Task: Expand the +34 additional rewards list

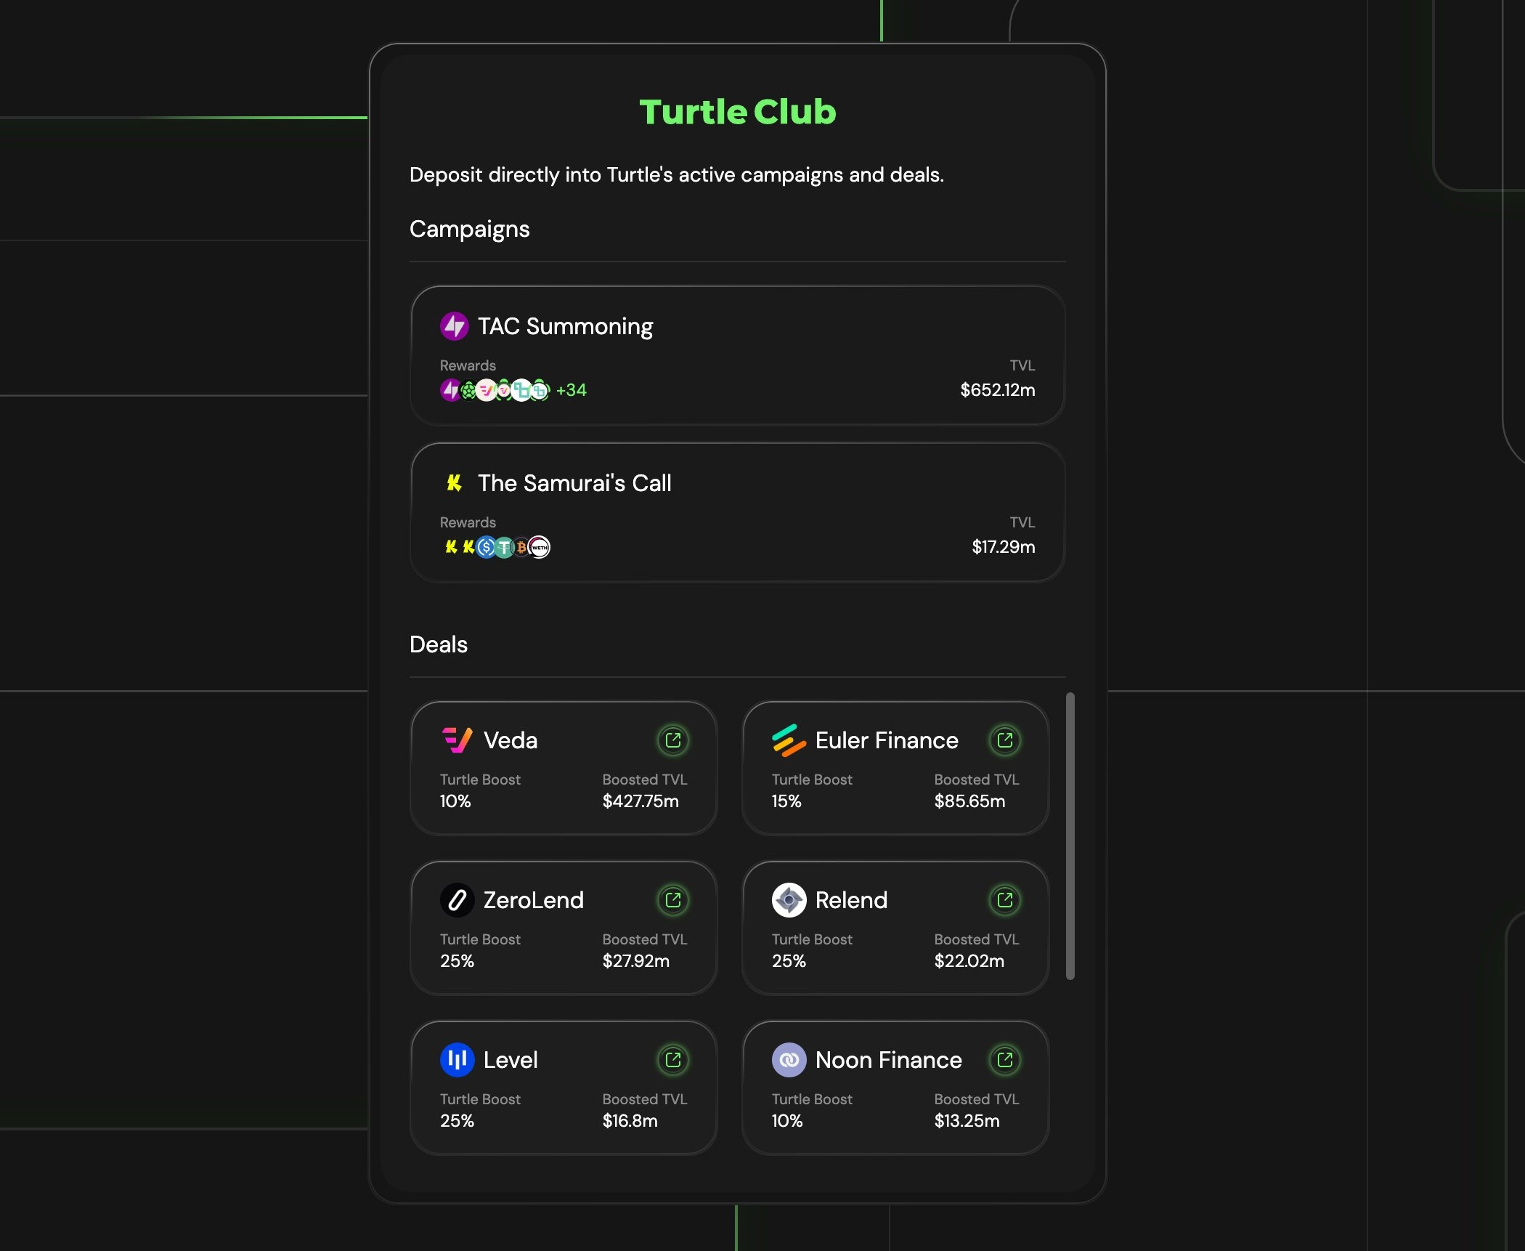Action: click(x=572, y=390)
